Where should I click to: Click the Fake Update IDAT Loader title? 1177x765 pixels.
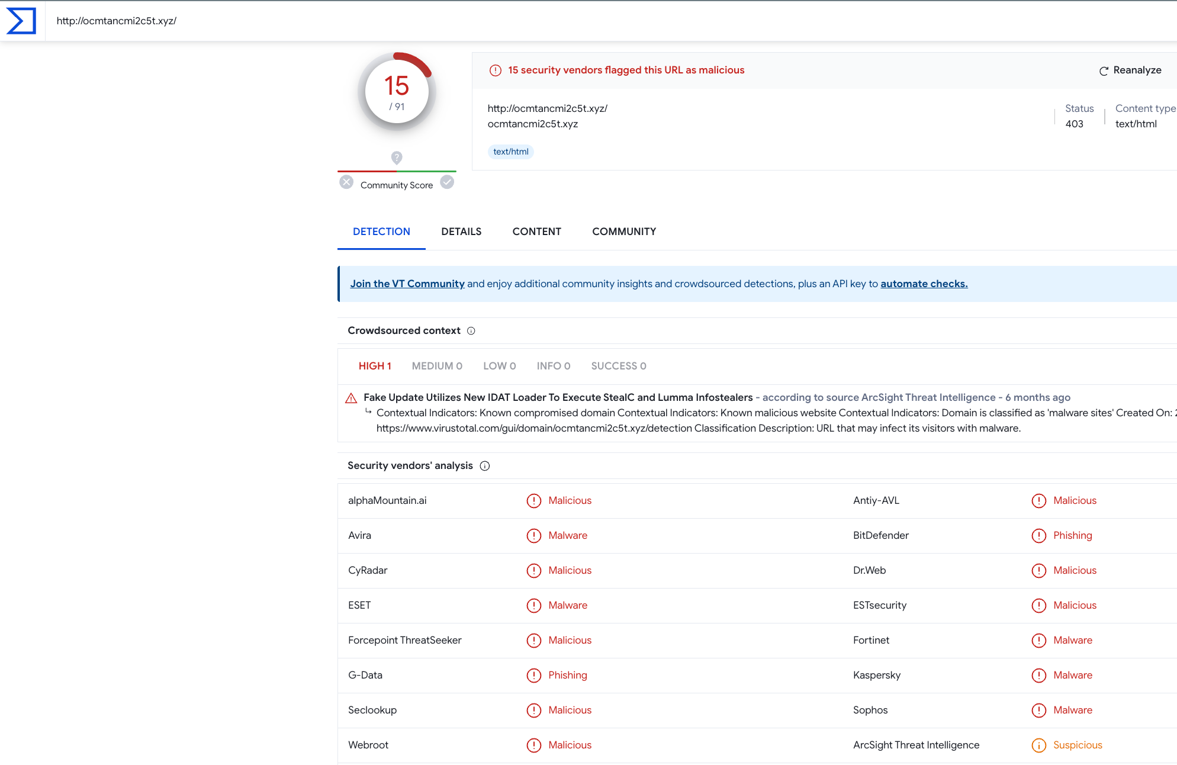pyautogui.click(x=558, y=397)
